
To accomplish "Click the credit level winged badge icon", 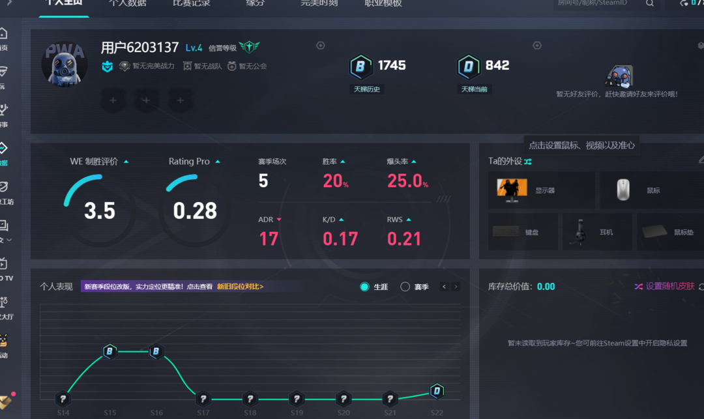I will click(249, 48).
